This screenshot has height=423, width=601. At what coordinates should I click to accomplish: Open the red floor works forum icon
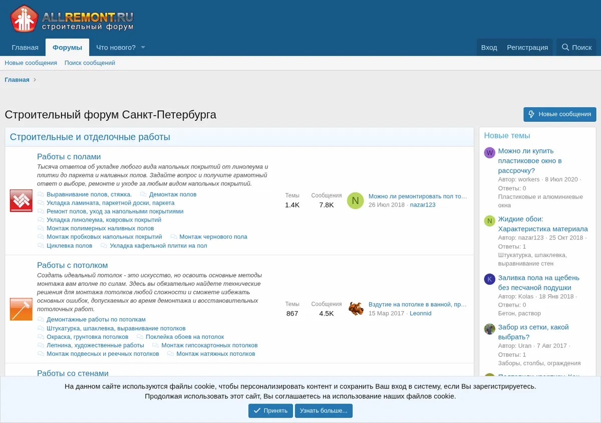(x=21, y=200)
